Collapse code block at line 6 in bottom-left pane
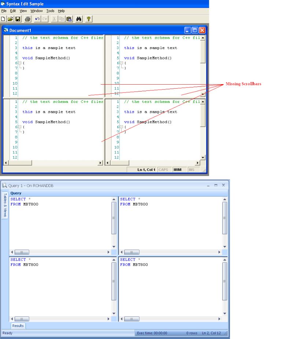The width and height of the screenshot is (293, 339). 20,127
